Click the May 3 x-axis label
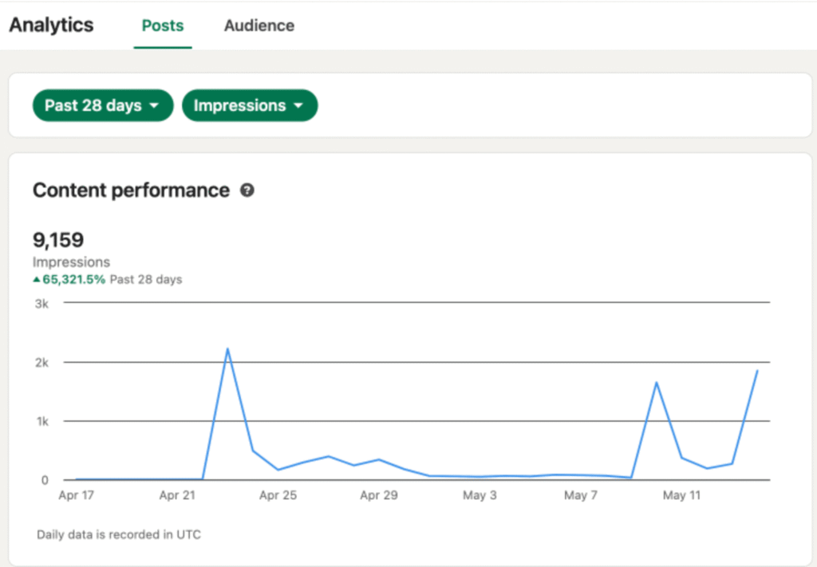The image size is (817, 567). click(480, 496)
